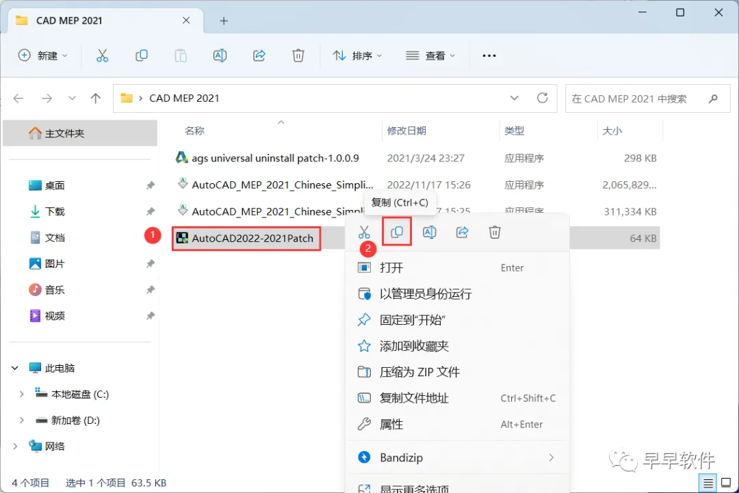Viewport: 739px width, 493px height.
Task: Click the Share icon in the top toolbar
Action: coord(259,55)
